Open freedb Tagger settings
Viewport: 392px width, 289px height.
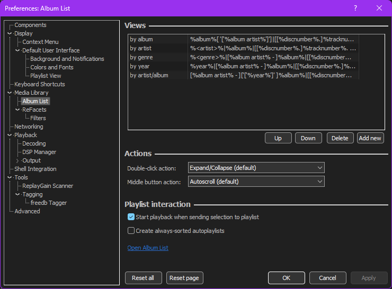pyautogui.click(x=49, y=203)
